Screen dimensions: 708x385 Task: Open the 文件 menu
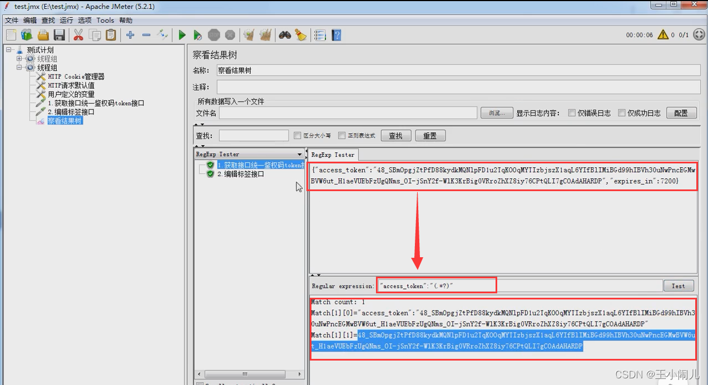tap(12, 20)
